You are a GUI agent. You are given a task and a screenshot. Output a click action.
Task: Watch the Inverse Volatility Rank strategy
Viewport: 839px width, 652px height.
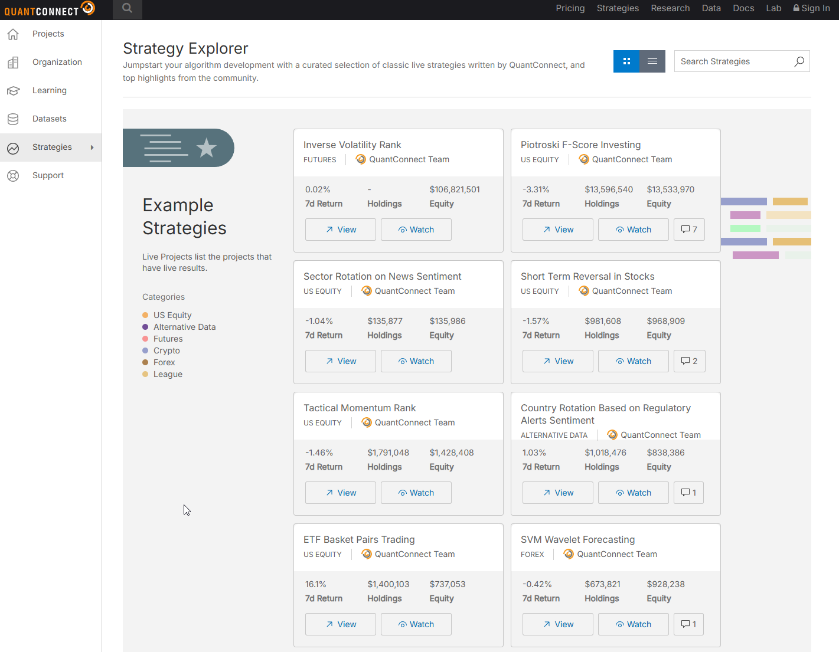(416, 230)
